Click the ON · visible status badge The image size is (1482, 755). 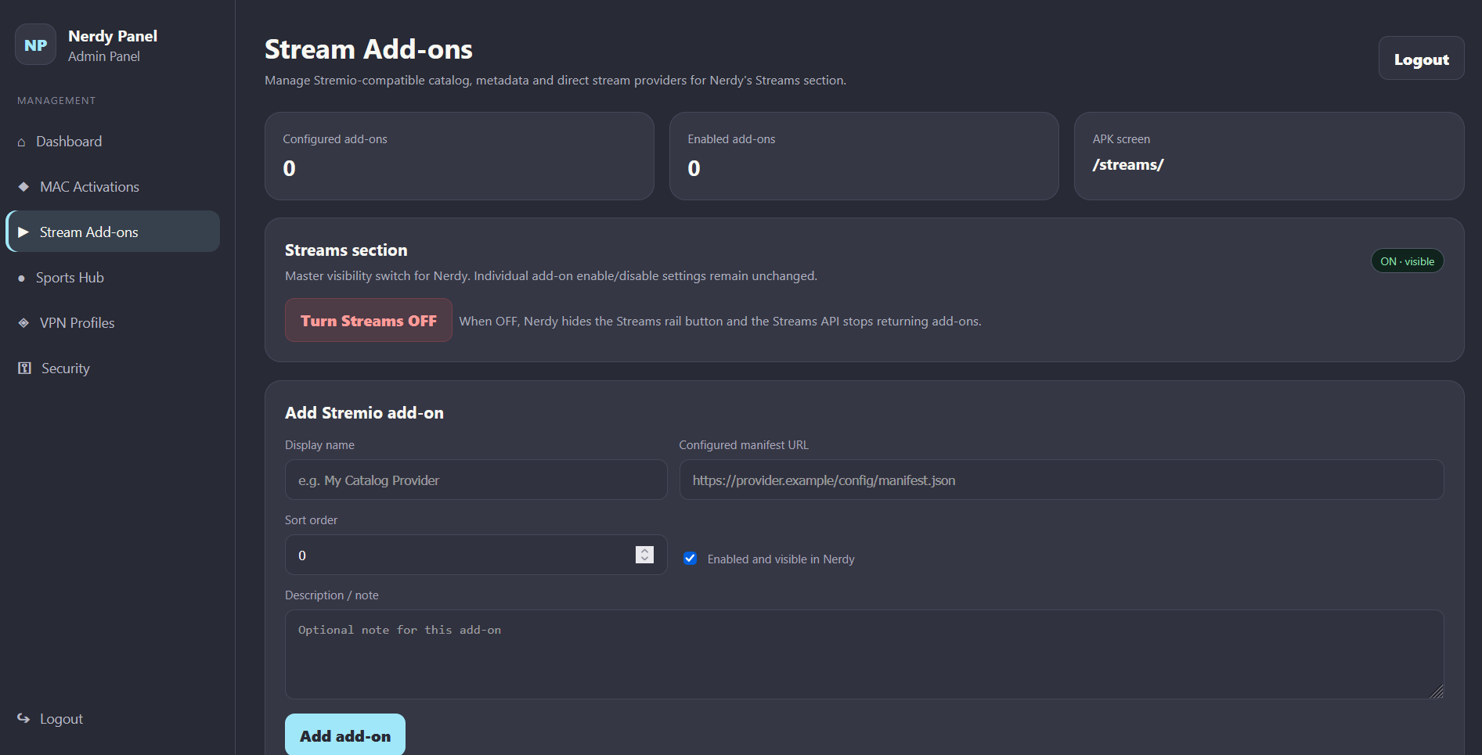(1407, 261)
